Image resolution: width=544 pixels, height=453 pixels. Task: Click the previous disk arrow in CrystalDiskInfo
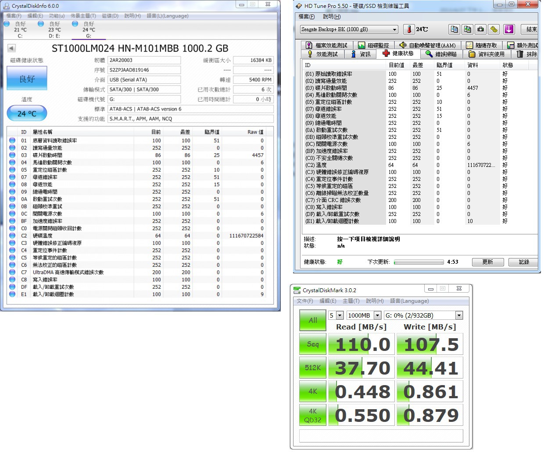pos(12,48)
